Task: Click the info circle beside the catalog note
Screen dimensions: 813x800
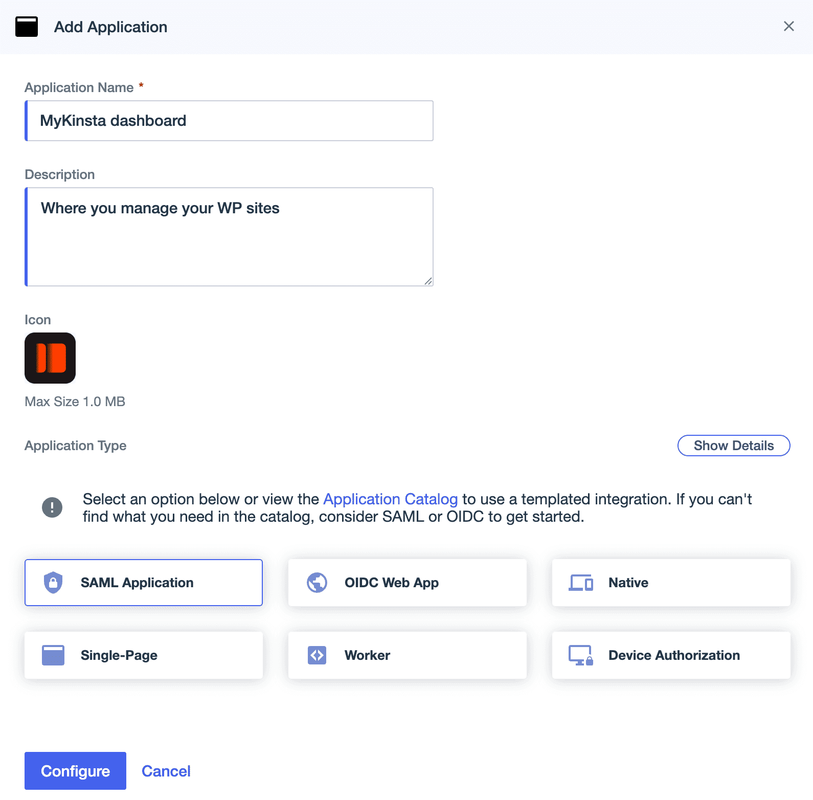Action: (x=51, y=506)
